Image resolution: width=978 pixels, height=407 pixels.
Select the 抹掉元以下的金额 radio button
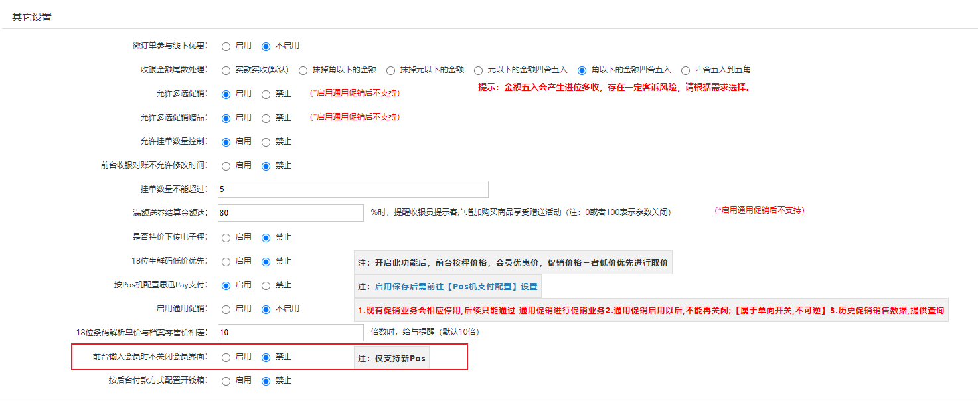(390, 70)
